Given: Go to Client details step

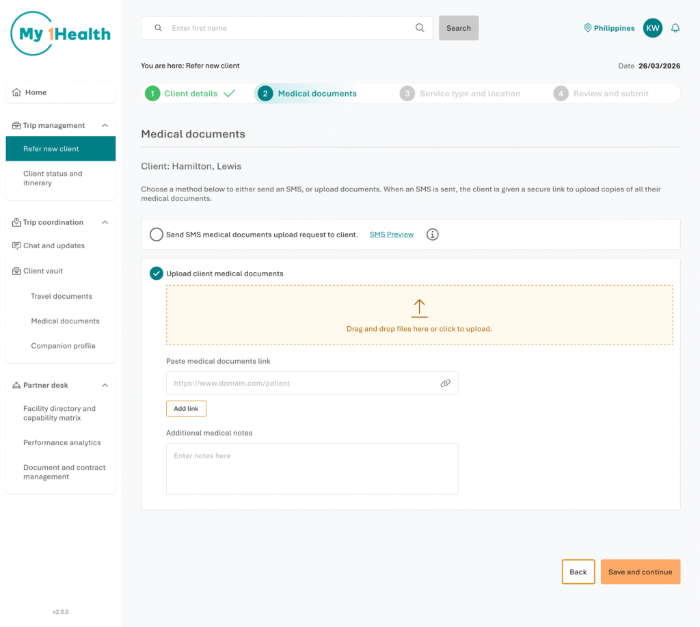Looking at the screenshot, I should point(191,94).
